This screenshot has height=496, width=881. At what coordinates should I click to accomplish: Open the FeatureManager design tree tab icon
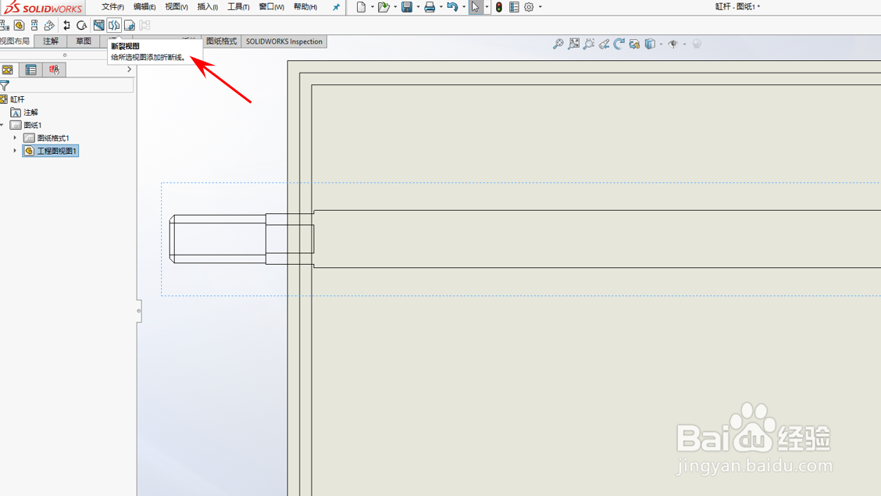[x=8, y=70]
